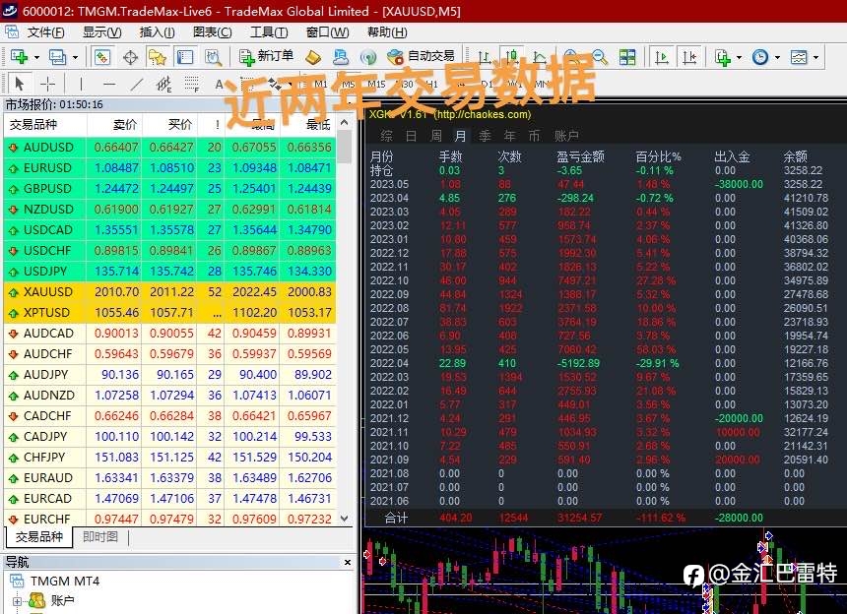Click the chart periods clock icon
847x614 pixels.
tap(760, 57)
